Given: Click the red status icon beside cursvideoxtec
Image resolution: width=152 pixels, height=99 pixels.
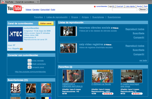Looking at the screenshot, I should (95, 7).
